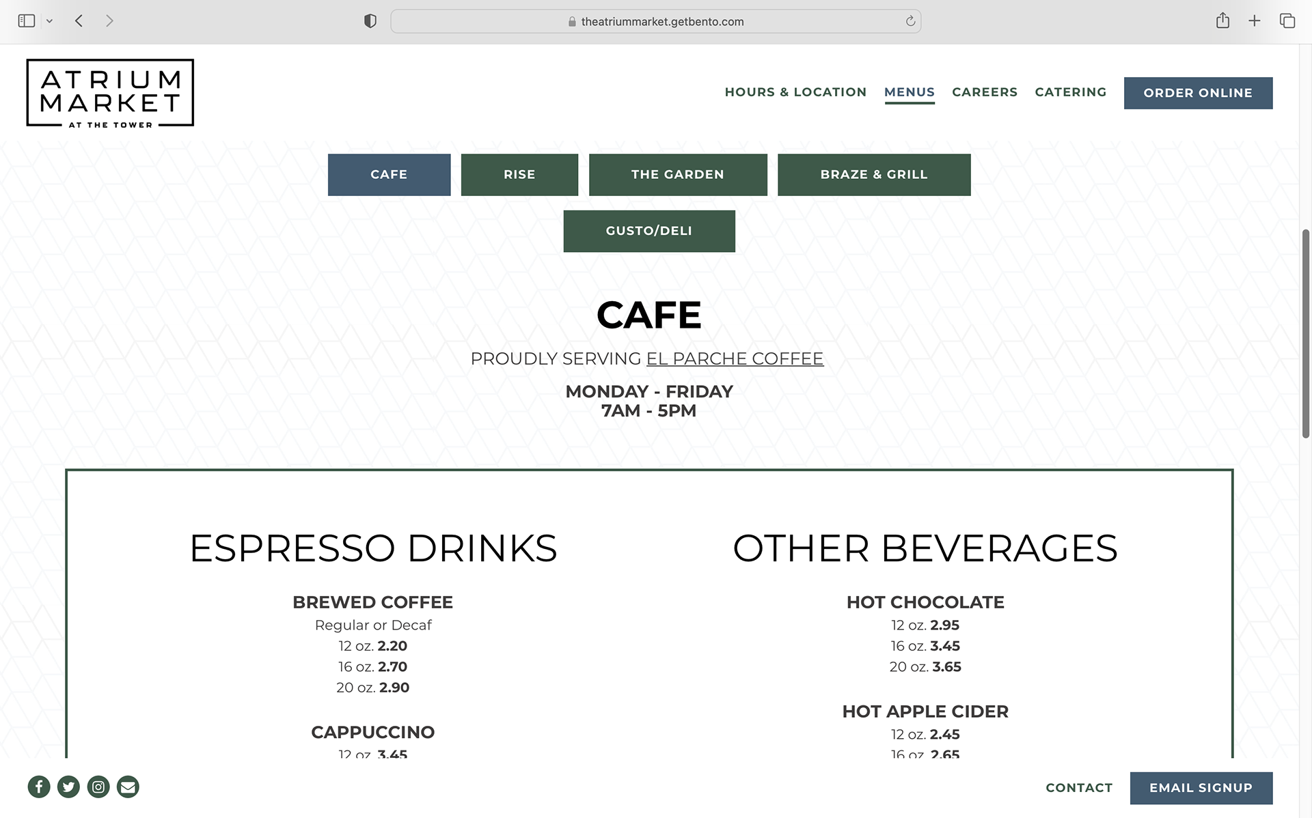
Task: Click brewed coffee '16 oz. 2.70' price
Action: 373,666
